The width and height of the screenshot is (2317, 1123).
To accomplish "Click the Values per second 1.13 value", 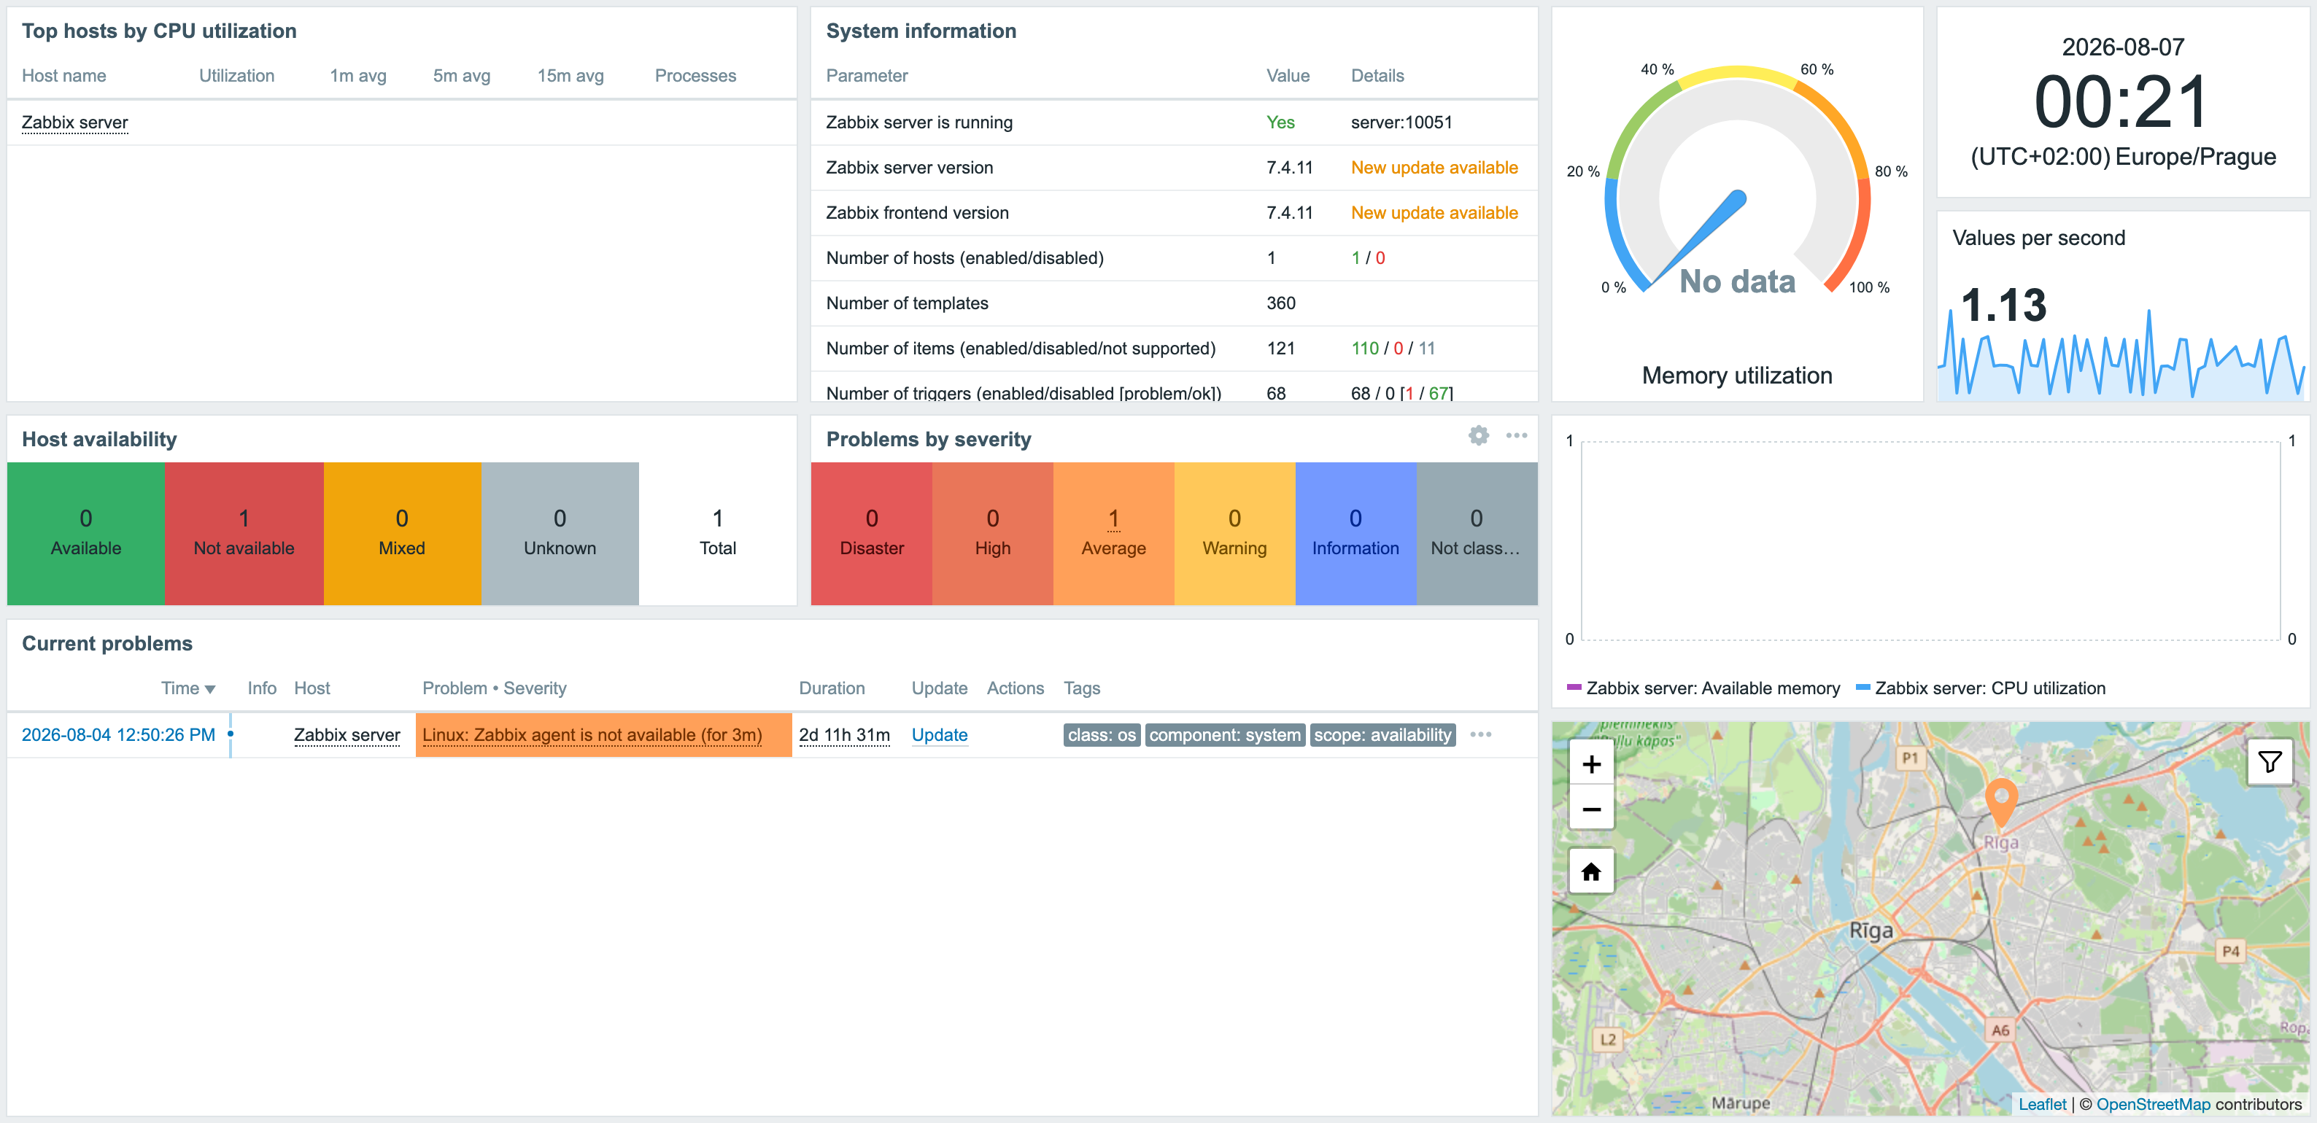I will [x=2003, y=306].
